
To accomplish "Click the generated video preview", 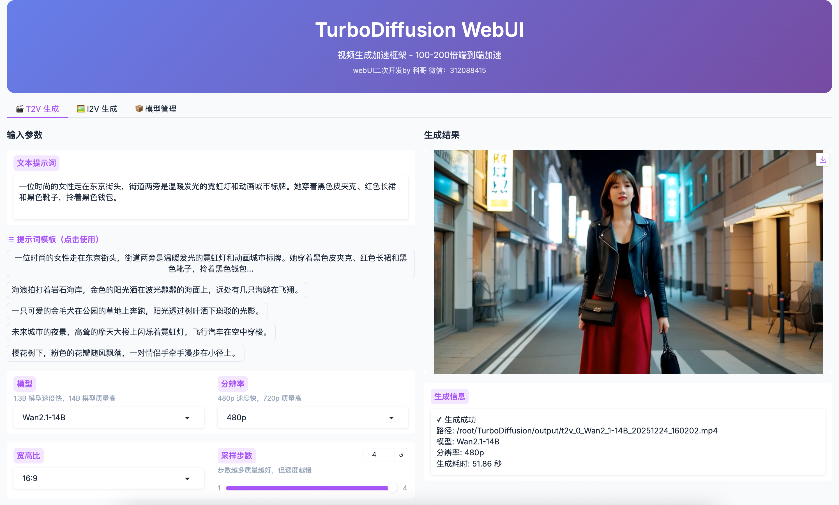I will [x=628, y=262].
